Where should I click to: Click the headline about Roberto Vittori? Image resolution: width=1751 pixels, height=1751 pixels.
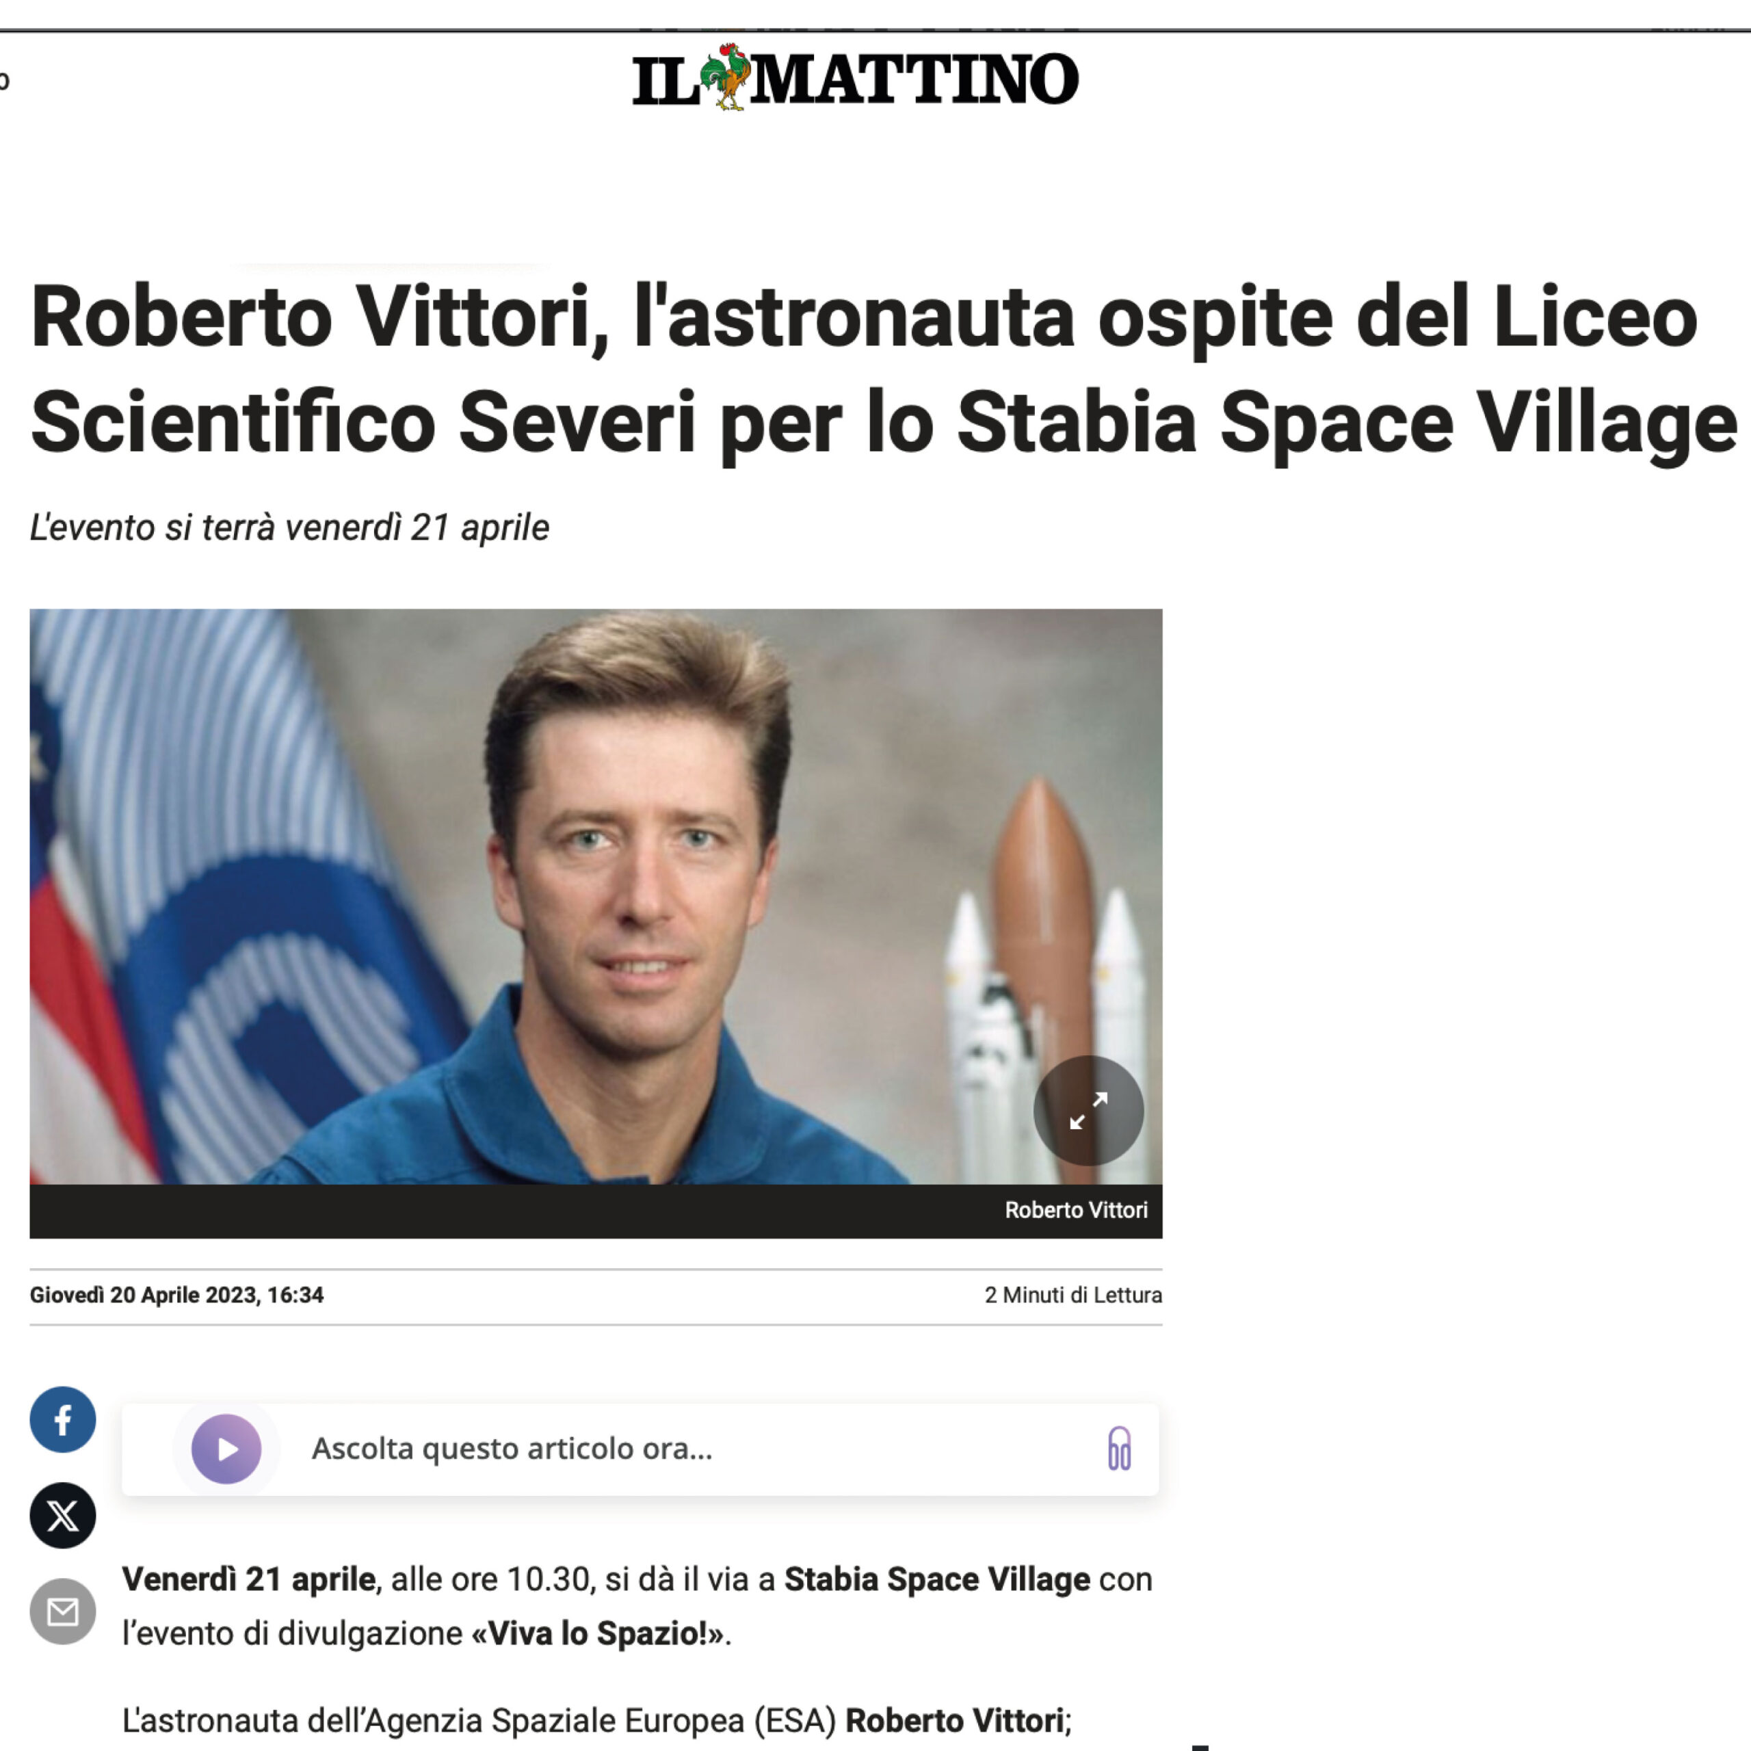coord(884,369)
